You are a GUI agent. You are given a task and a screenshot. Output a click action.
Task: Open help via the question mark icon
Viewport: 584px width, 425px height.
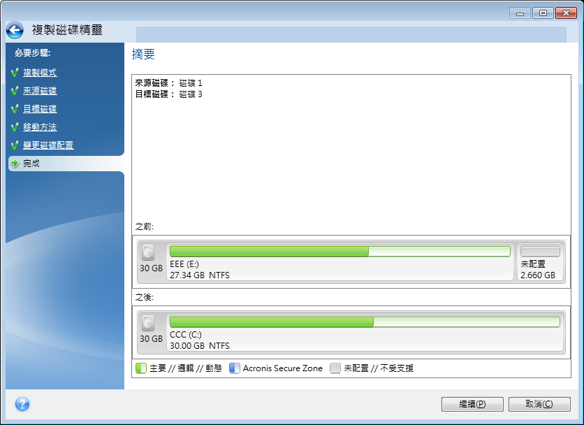click(x=22, y=404)
